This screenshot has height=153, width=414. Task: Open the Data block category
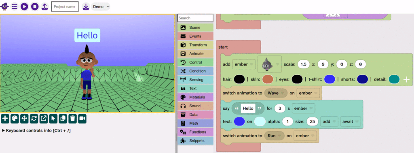coord(195,115)
